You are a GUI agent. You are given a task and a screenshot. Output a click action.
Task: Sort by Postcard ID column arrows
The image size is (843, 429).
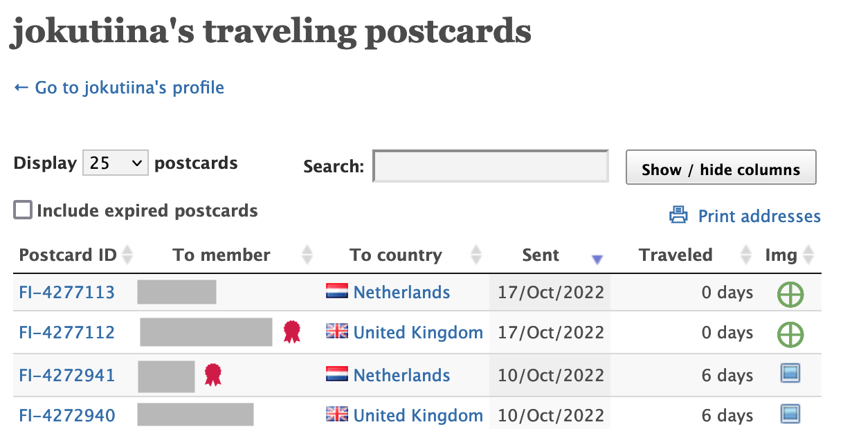[x=127, y=255]
